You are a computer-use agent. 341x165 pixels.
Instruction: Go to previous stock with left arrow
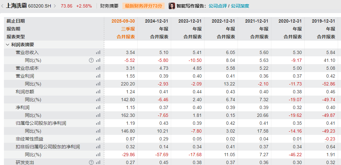pyautogui.click(x=2, y=6)
